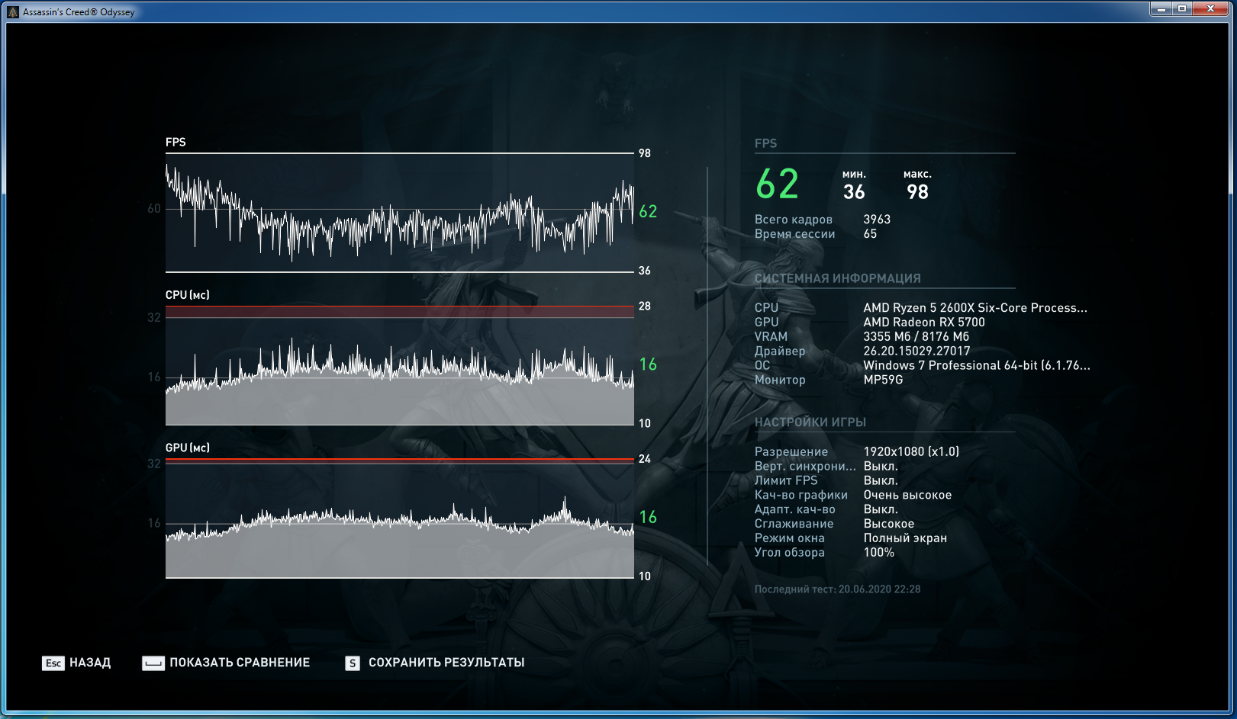Click the Верт. синхрони... setting value Выкл.
The width and height of the screenshot is (1237, 719).
(x=881, y=467)
